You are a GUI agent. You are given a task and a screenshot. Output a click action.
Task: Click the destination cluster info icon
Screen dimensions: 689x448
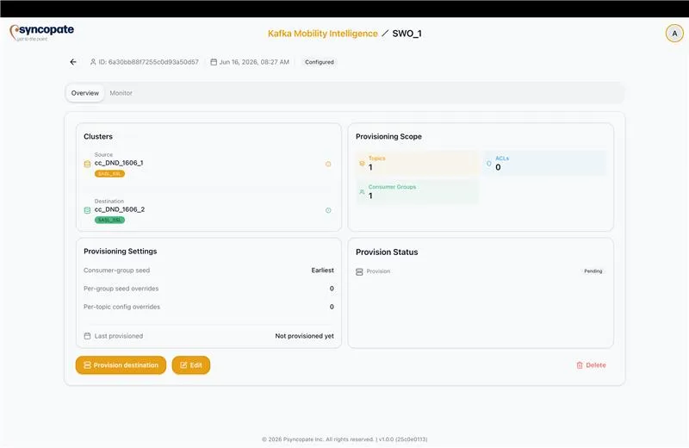click(x=328, y=210)
